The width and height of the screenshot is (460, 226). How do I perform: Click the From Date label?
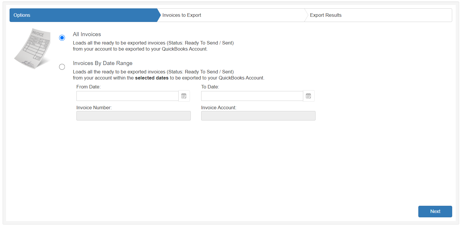[88, 87]
